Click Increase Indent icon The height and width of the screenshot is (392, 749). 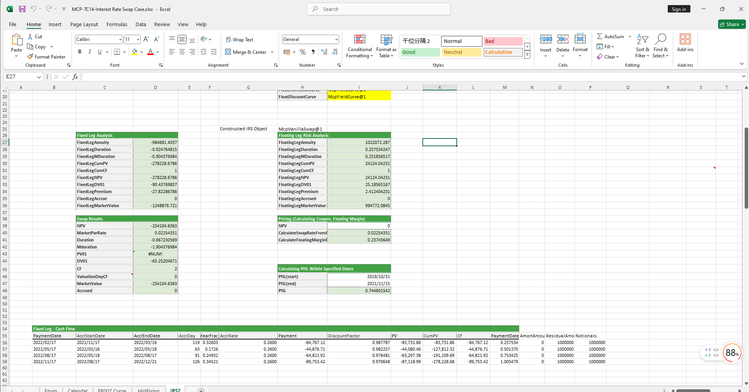click(214, 51)
